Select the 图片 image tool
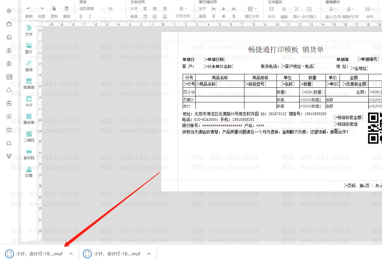Image resolution: width=382 pixels, height=259 pixels. click(x=29, y=48)
